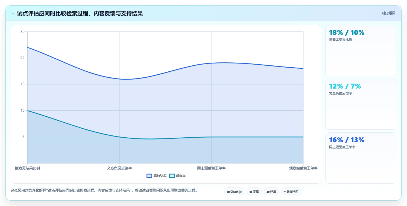Click the 对比矩阵 label in header
The width and height of the screenshot is (407, 206).
tap(388, 13)
